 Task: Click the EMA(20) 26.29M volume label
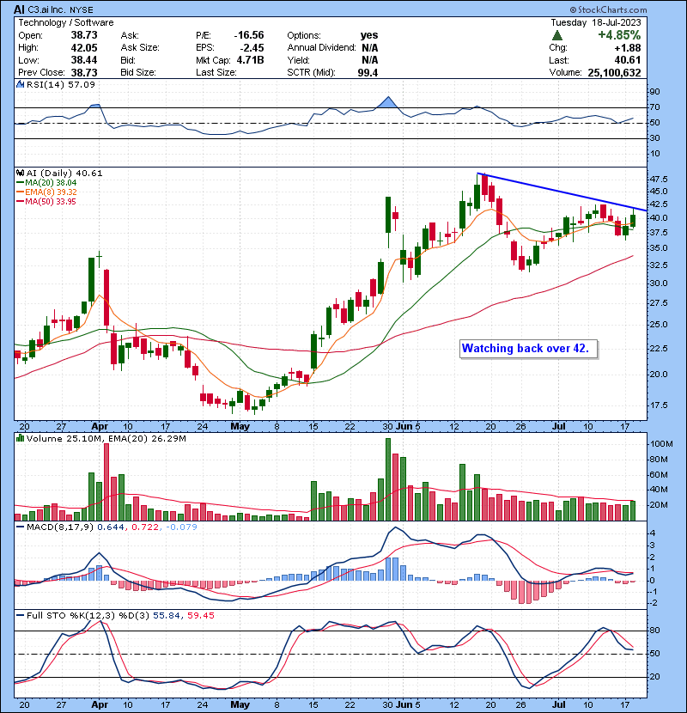146,438
